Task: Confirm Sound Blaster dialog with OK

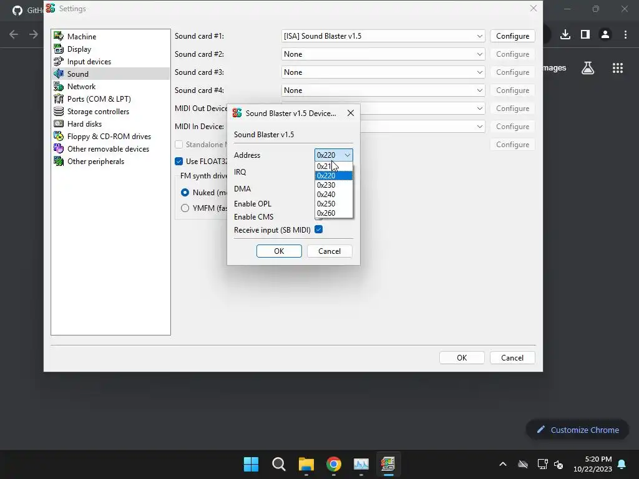Action: point(279,251)
